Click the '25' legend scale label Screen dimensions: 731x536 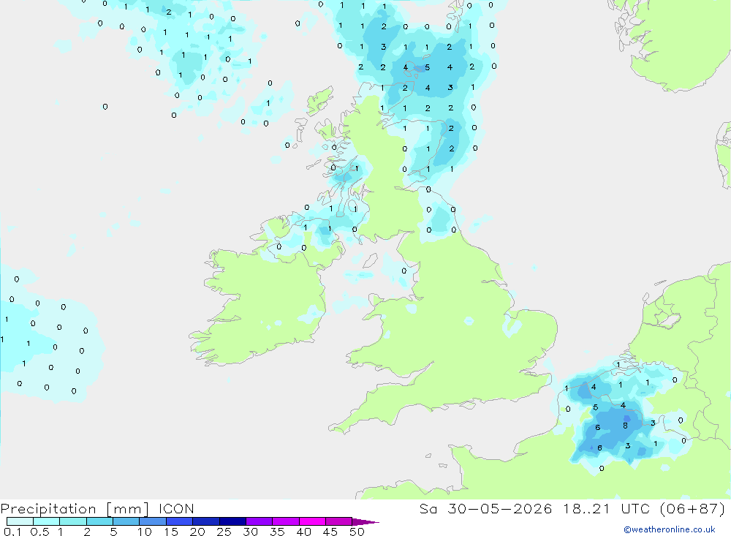224,532
